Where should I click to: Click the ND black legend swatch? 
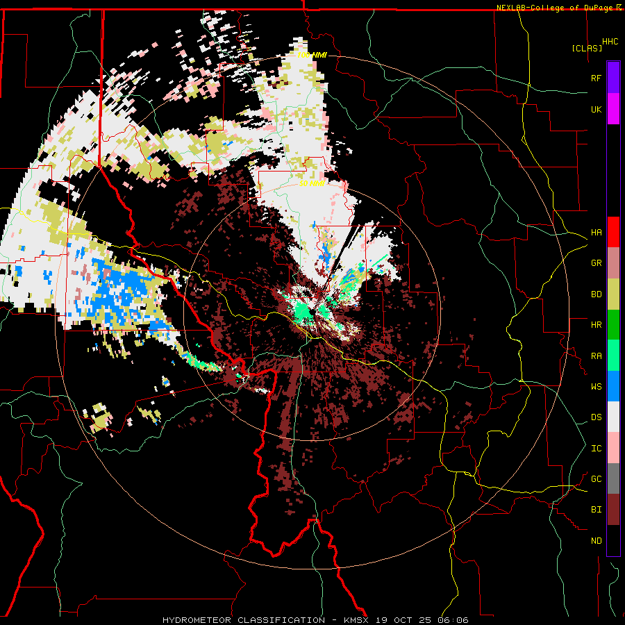coord(613,540)
